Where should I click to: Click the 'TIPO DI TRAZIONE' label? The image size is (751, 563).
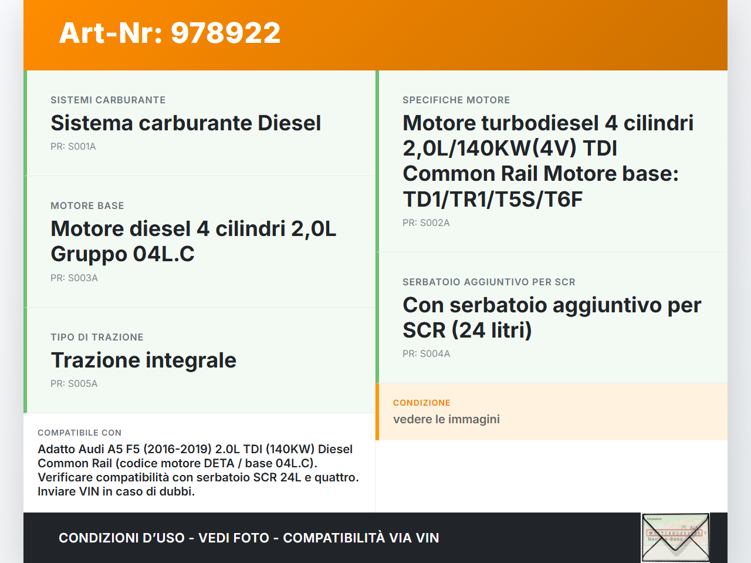click(97, 337)
